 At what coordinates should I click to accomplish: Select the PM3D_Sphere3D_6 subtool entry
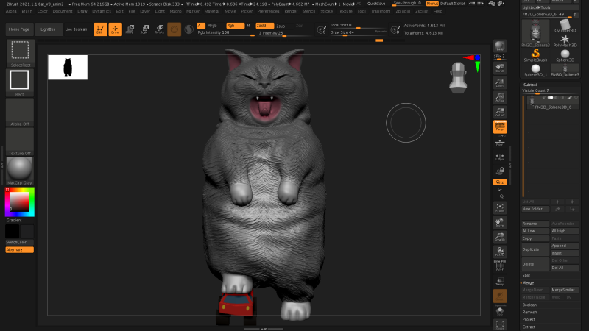click(x=551, y=107)
